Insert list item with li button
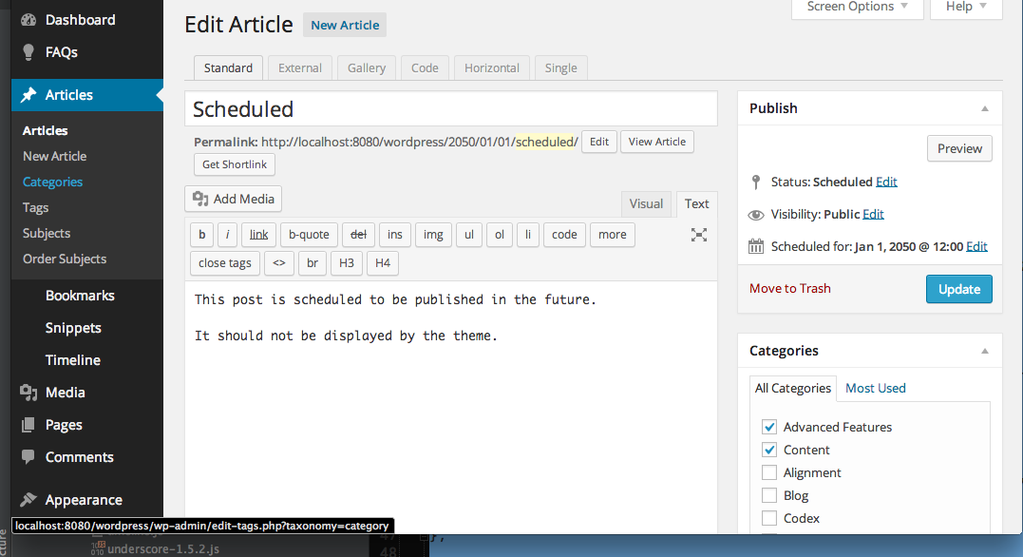This screenshot has height=557, width=1023. point(528,235)
